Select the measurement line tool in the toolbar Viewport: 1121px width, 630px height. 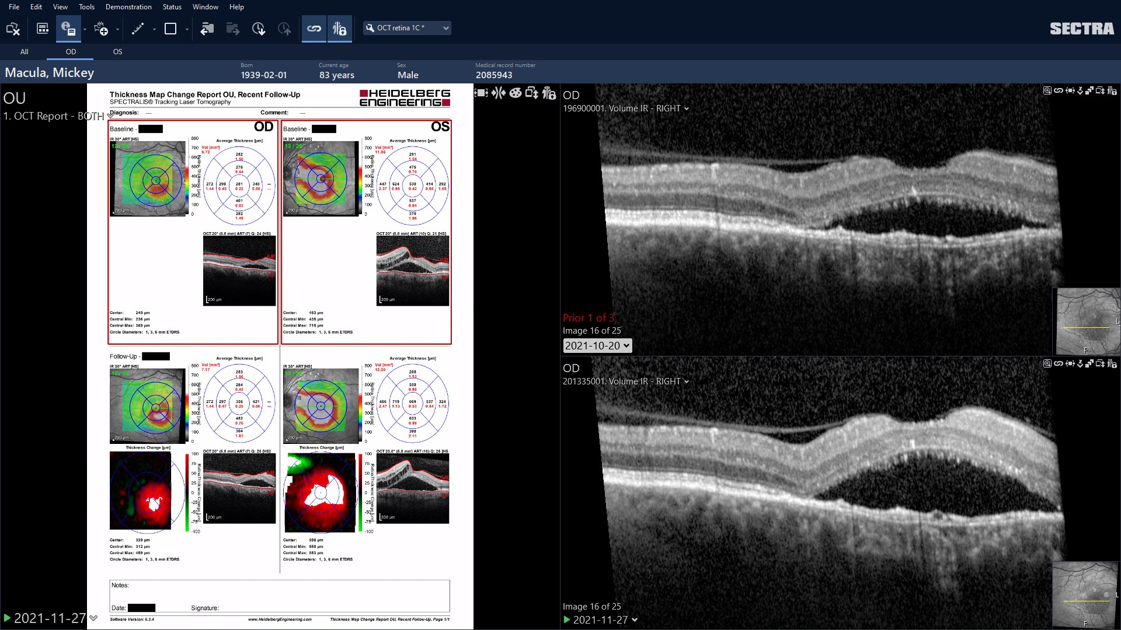[x=138, y=28]
